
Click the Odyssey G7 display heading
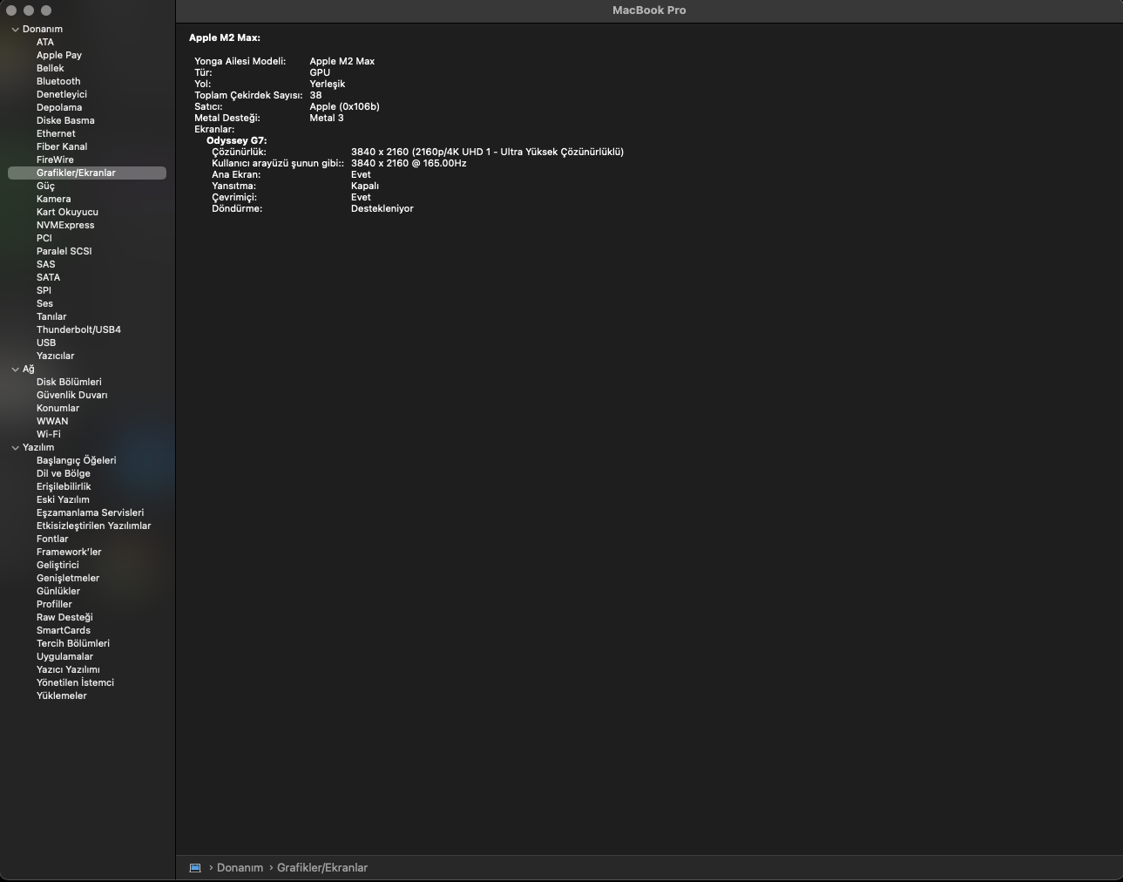coord(237,140)
